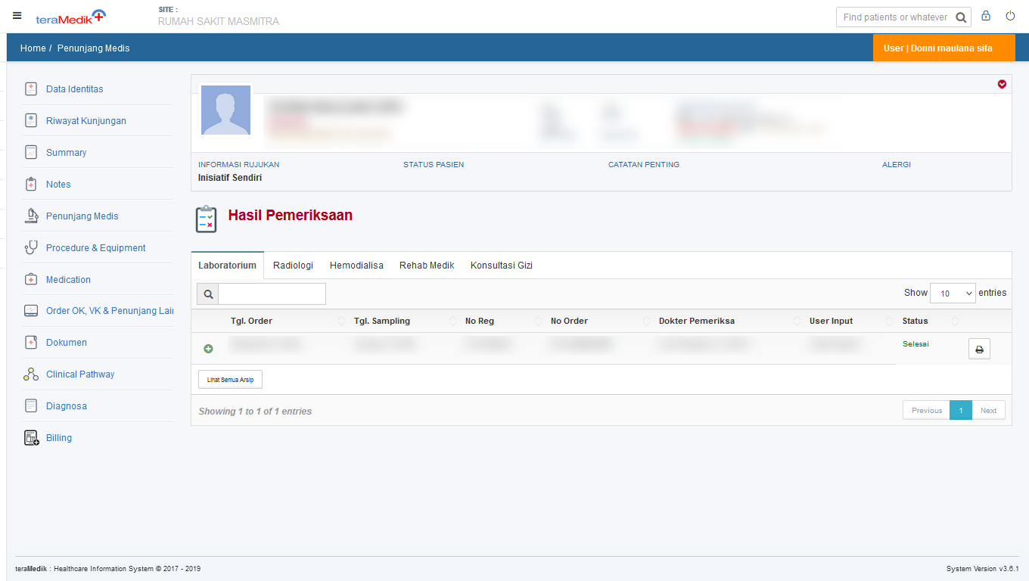Focus the lab results table search field
Screen dimensions: 1029x581
pyautogui.click(x=272, y=294)
